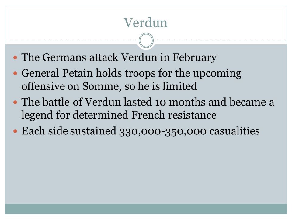The width and height of the screenshot is (292, 219).
Task: Select the orange bullet before 'General Petain'
Action: (15, 73)
